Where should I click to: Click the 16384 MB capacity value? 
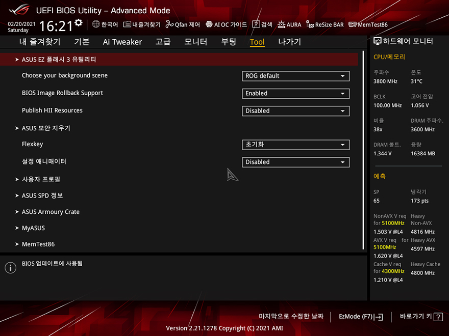[x=423, y=154]
